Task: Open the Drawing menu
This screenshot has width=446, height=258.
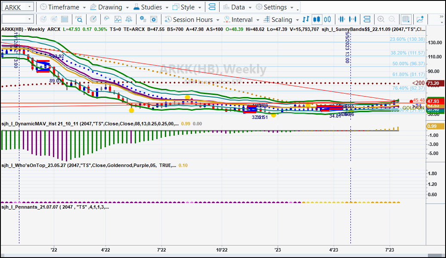Action: point(109,7)
